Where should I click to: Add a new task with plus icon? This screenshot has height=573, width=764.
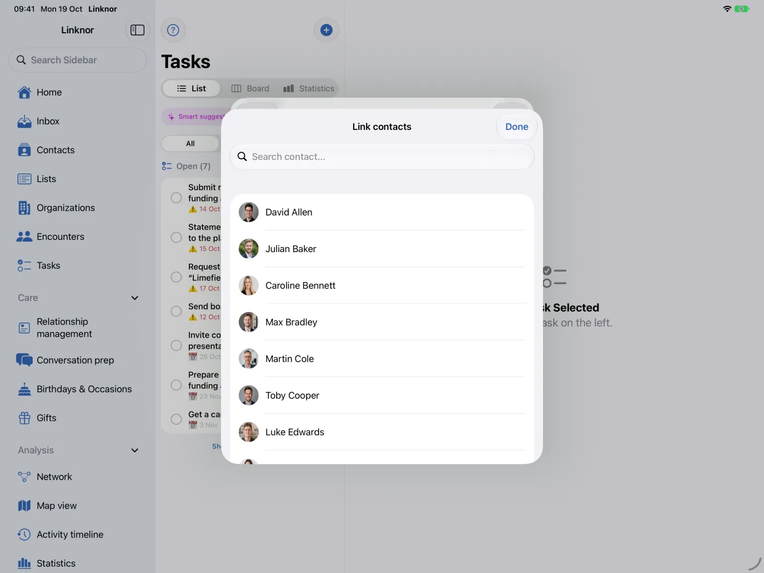(x=326, y=30)
